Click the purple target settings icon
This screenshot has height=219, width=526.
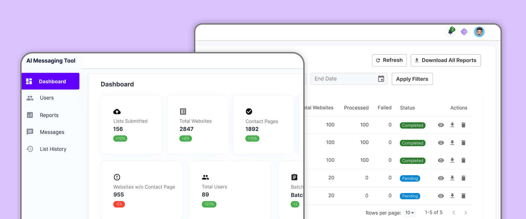click(x=464, y=32)
